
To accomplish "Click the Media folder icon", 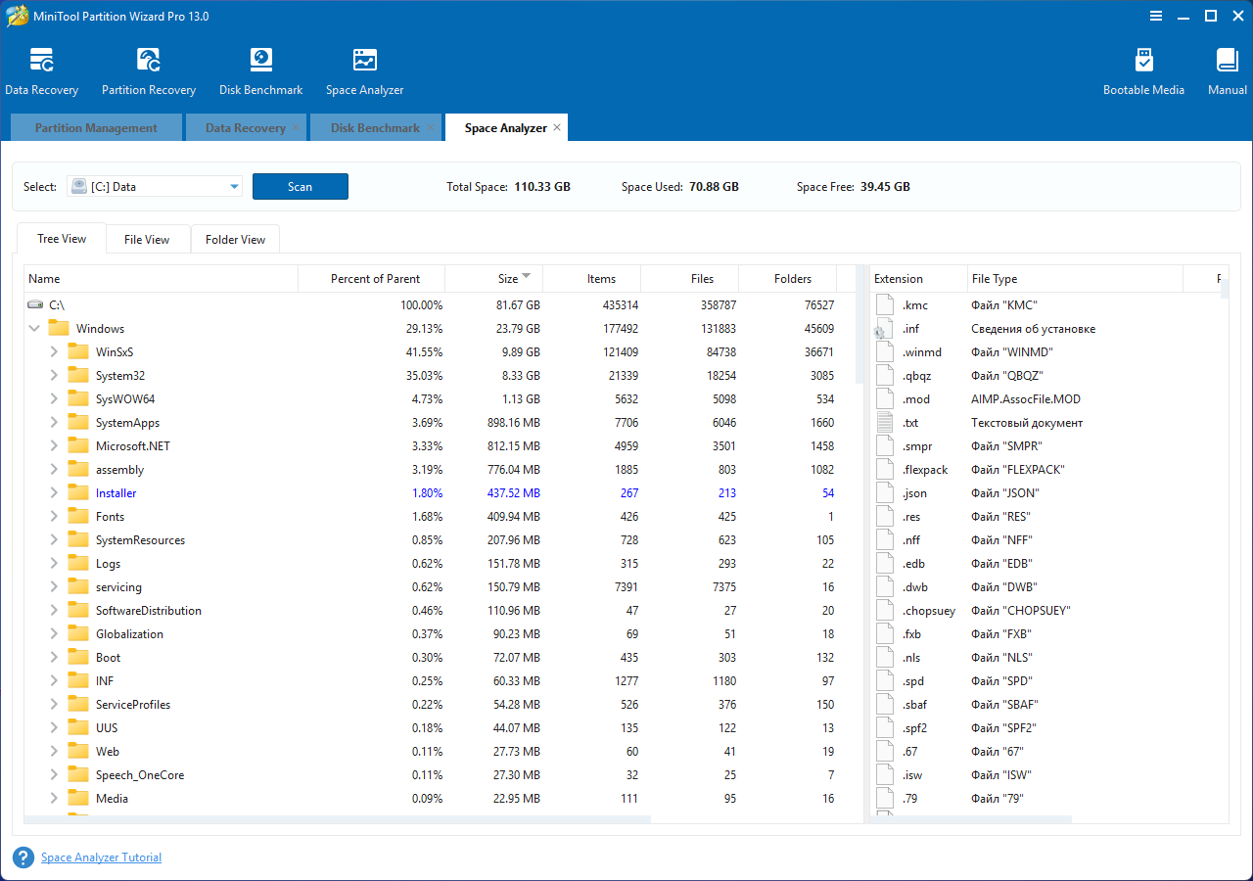I will click(x=78, y=799).
